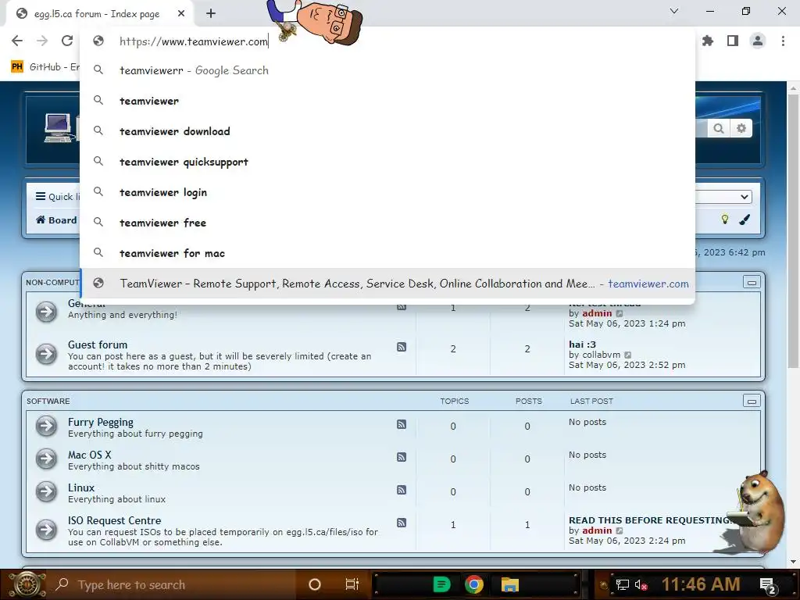Click the forum search magnifier button
The width and height of the screenshot is (800, 600).
coord(719,128)
